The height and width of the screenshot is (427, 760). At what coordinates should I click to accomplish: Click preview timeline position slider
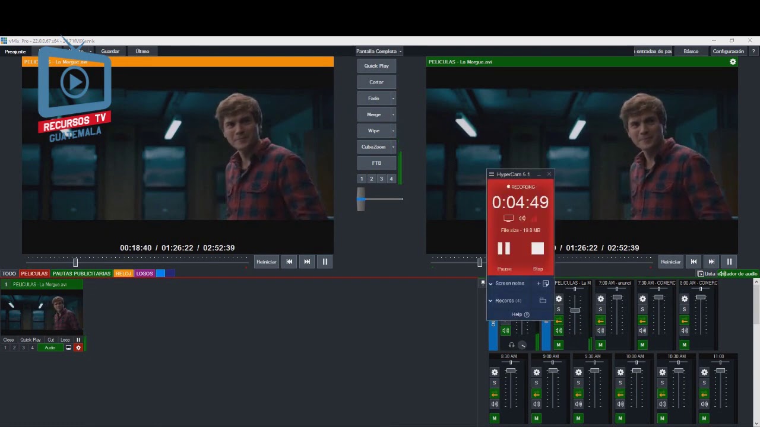click(75, 262)
